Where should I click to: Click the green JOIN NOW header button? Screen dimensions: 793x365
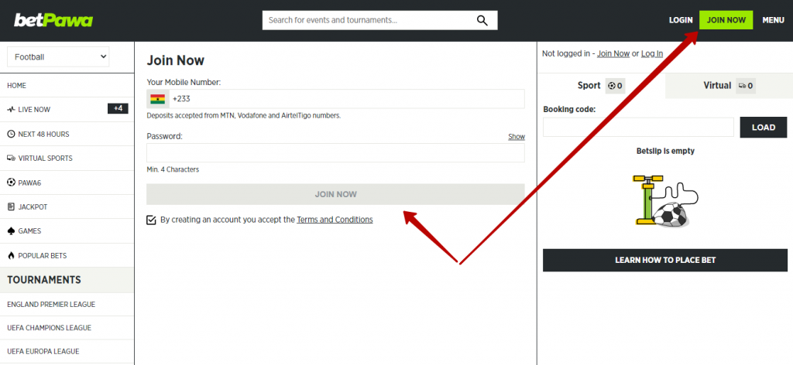click(726, 20)
